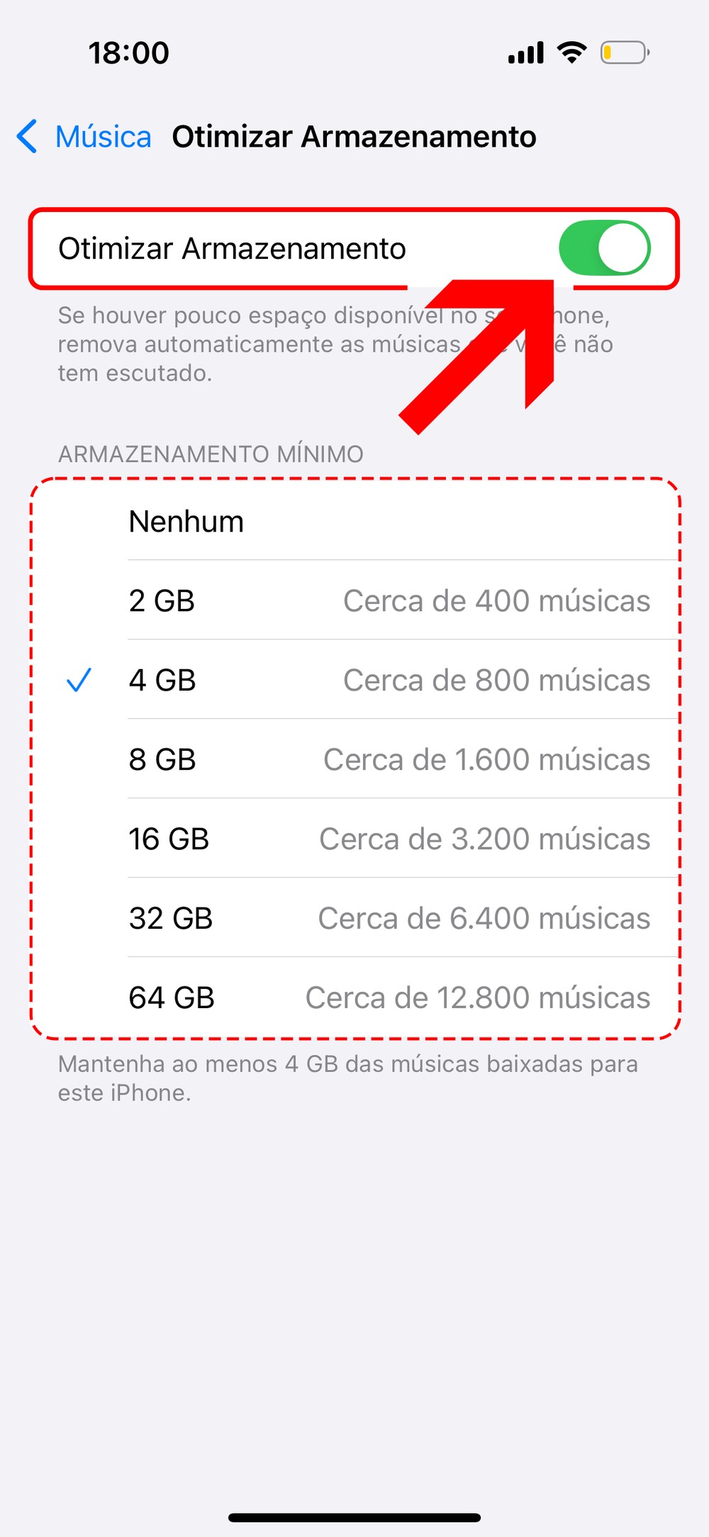
Task: Tap the home indicator bar
Action: coord(354,1518)
